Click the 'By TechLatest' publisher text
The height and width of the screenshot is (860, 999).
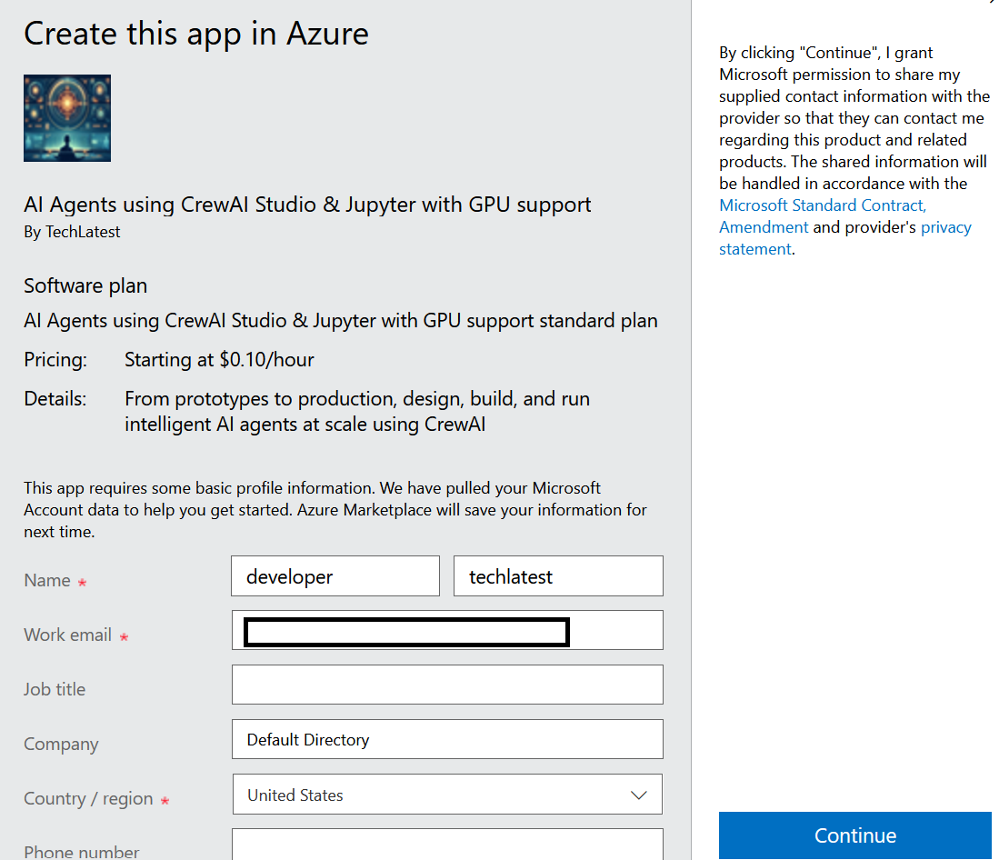click(72, 232)
